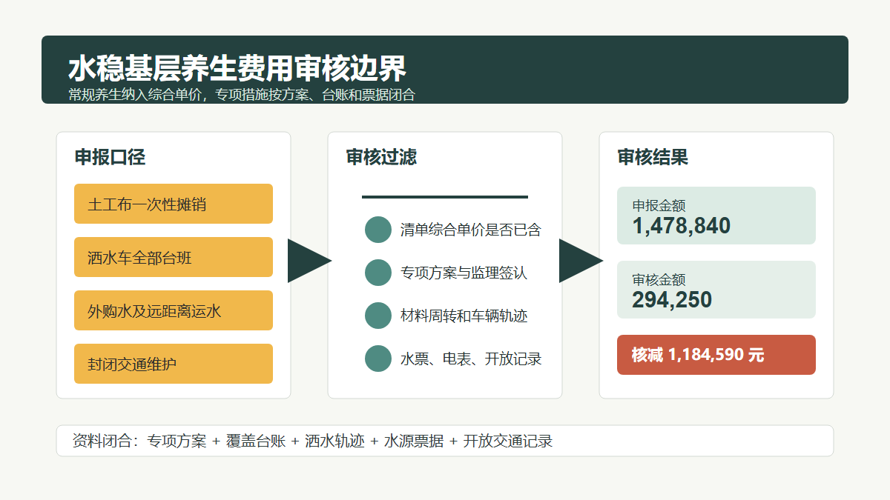Screen dimensions: 890x500
Task: Select the 外购水及远距离运水 box
Action: [174, 310]
